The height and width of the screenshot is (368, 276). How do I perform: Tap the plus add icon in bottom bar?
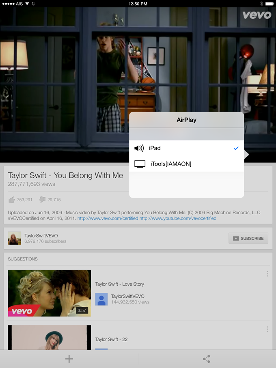(x=69, y=359)
